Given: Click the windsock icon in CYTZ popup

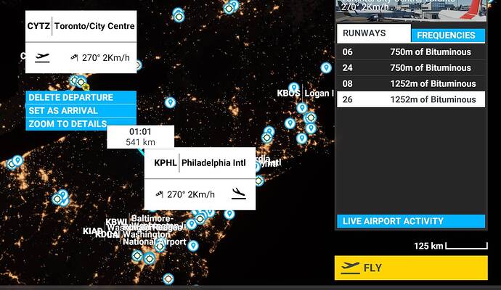Looking at the screenshot, I should coord(74,57).
